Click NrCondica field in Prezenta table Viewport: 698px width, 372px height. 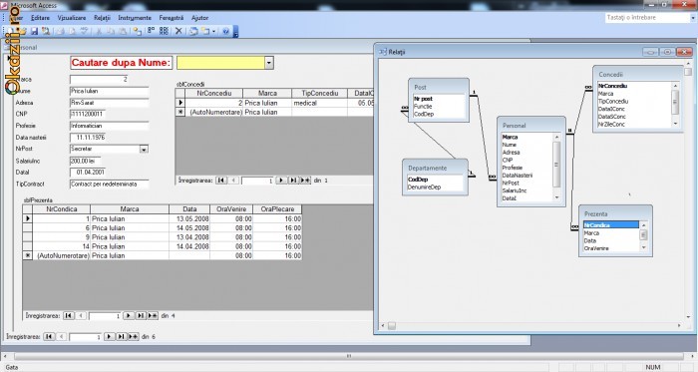(x=610, y=225)
